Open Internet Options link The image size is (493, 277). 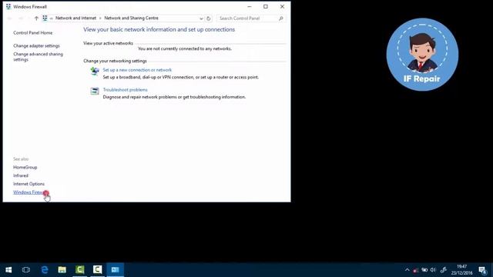tap(29, 184)
